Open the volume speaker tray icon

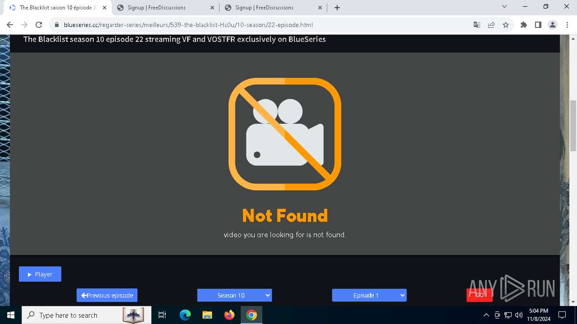(x=519, y=315)
